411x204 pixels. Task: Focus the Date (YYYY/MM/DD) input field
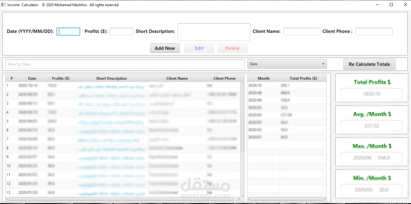[x=68, y=31]
